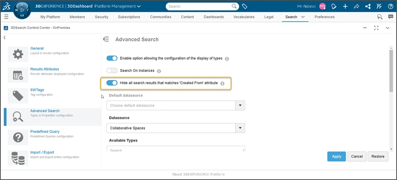Image resolution: width=397 pixels, height=180 pixels.
Task: Open the notifications bell icon
Action: coord(334,7)
